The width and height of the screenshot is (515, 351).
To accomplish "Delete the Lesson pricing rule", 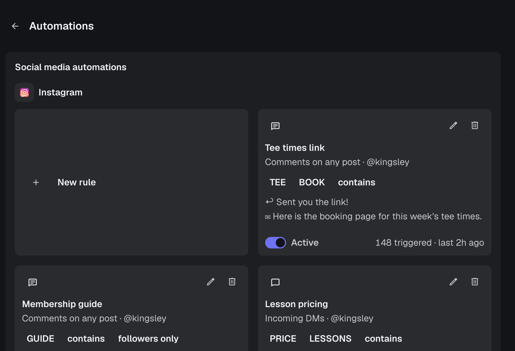I will (475, 282).
